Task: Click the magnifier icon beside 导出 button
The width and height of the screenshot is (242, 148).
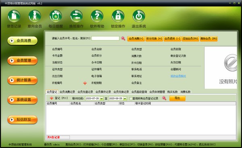Action: point(164,98)
